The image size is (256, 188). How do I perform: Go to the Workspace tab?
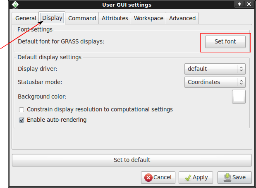pos(148,18)
